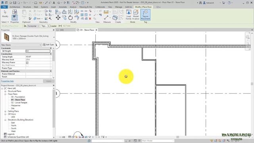The image size is (254, 143).
Task: Select Trim/Extend to Corner tool
Action: (x=77, y=17)
